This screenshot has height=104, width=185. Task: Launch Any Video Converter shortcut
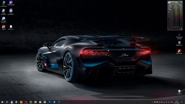point(4,20)
